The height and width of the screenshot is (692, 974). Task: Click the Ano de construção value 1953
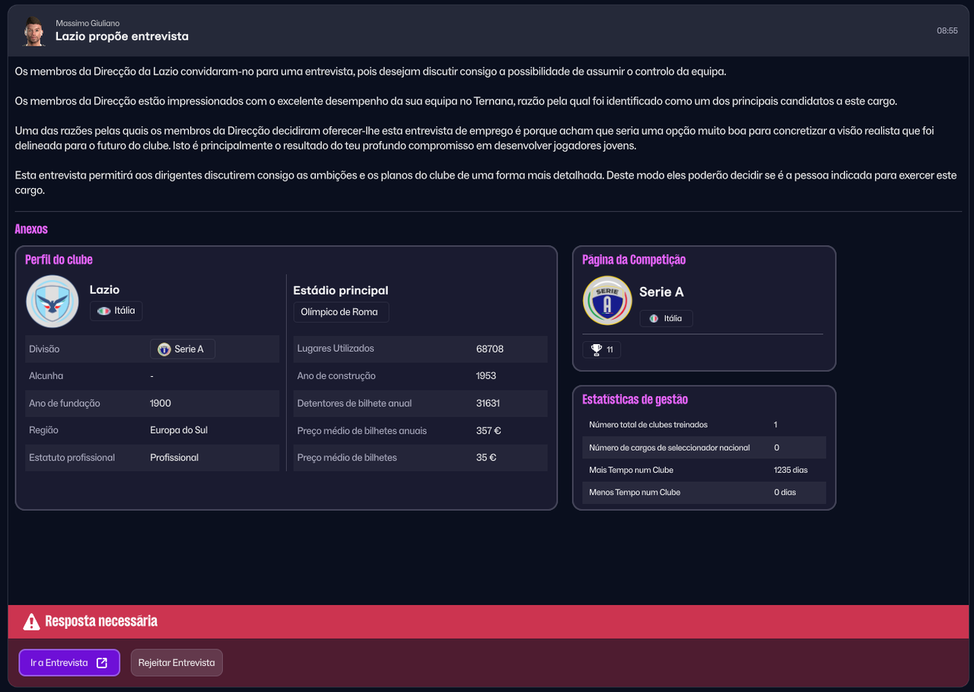pos(486,376)
